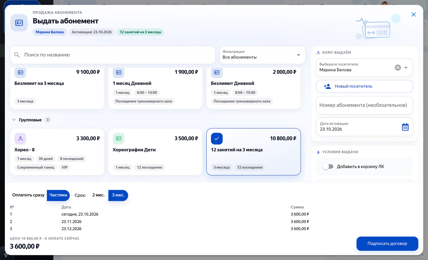Click the 8:00 – 14:00 time tag
The image size is (428, 260).
[147, 93]
